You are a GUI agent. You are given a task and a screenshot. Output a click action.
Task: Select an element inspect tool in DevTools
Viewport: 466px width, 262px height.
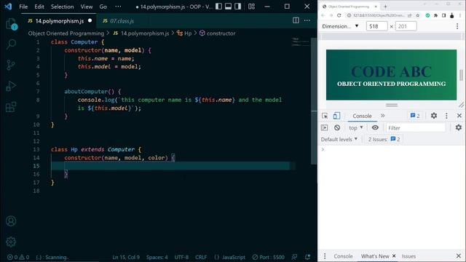point(325,116)
